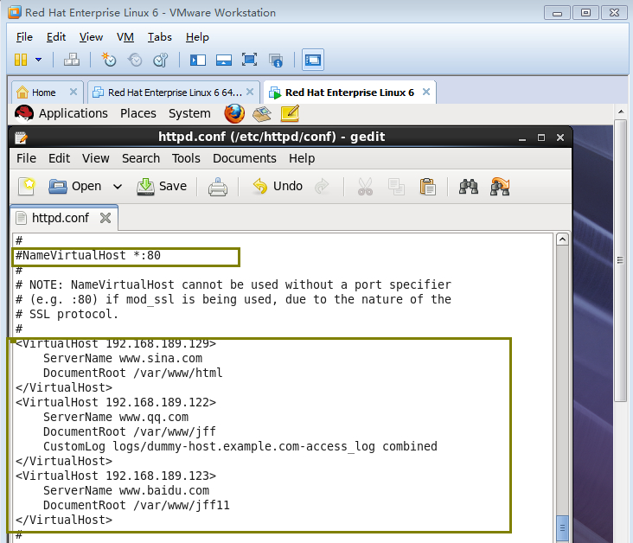
Task: Click the DocumentRoot /var/www/jff11 line
Action: coord(137,505)
